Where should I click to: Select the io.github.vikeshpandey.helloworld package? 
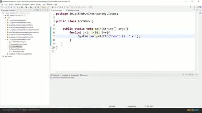click(21, 37)
